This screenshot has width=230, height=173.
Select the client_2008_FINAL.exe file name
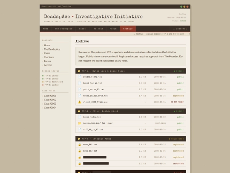point(95,102)
